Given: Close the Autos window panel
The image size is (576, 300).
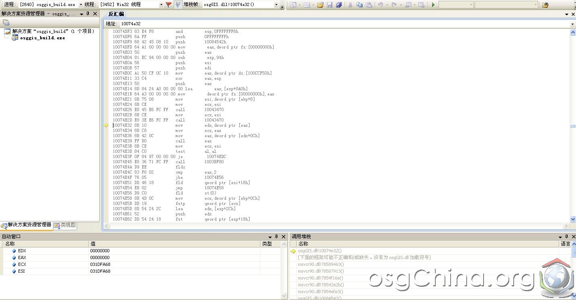Looking at the screenshot, I should 284,237.
